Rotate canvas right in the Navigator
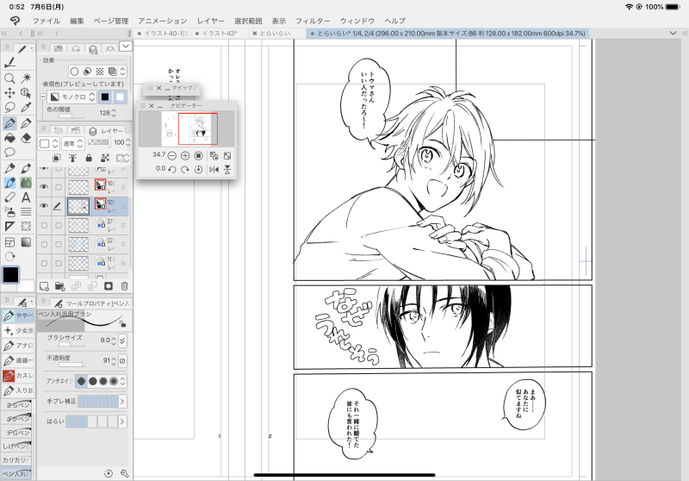Screen dimensions: 689x481 click(185, 169)
